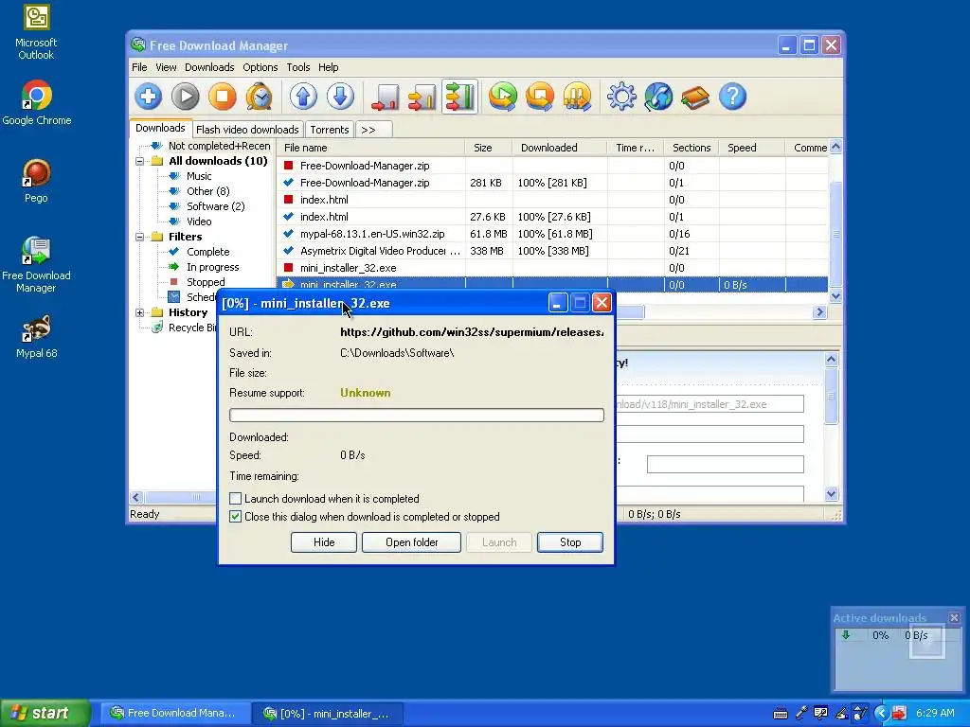Screen dimensions: 970x727
Task: Switch to Free Download Manager taskbar button
Action: [x=173, y=713]
